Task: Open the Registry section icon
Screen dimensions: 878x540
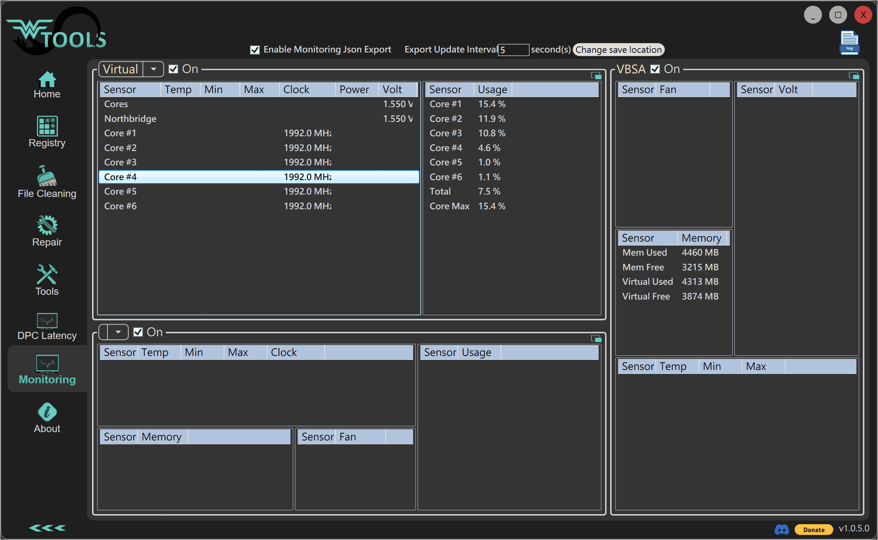Action: pyautogui.click(x=47, y=126)
